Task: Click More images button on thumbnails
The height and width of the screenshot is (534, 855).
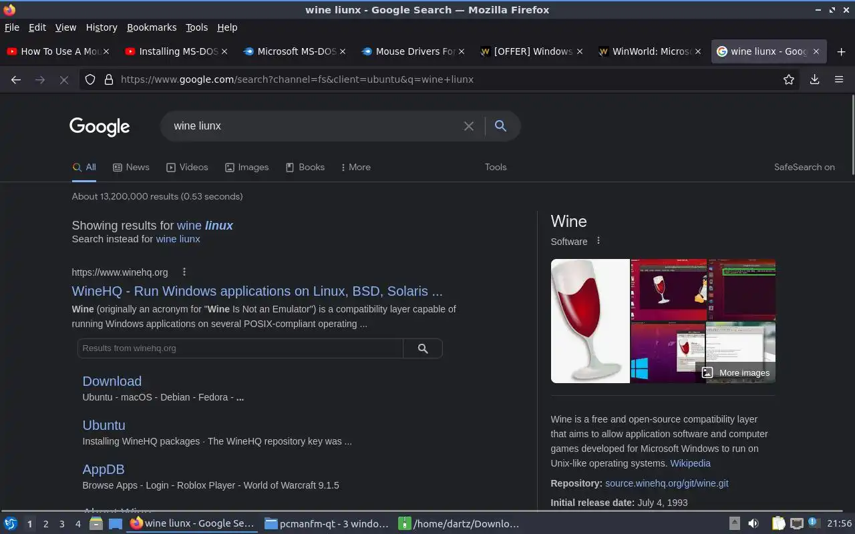Action: click(735, 373)
